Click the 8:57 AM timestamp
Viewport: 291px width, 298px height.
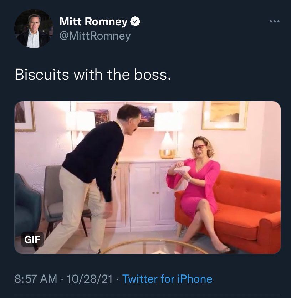[x=36, y=279]
